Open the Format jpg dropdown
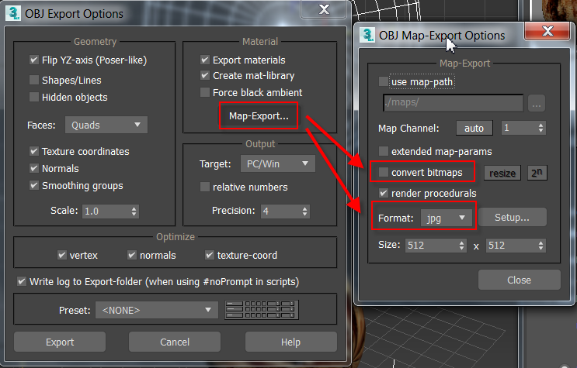The image size is (577, 368). (446, 218)
